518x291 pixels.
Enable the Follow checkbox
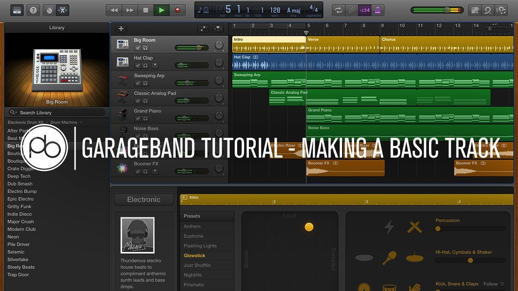pyautogui.click(x=502, y=284)
